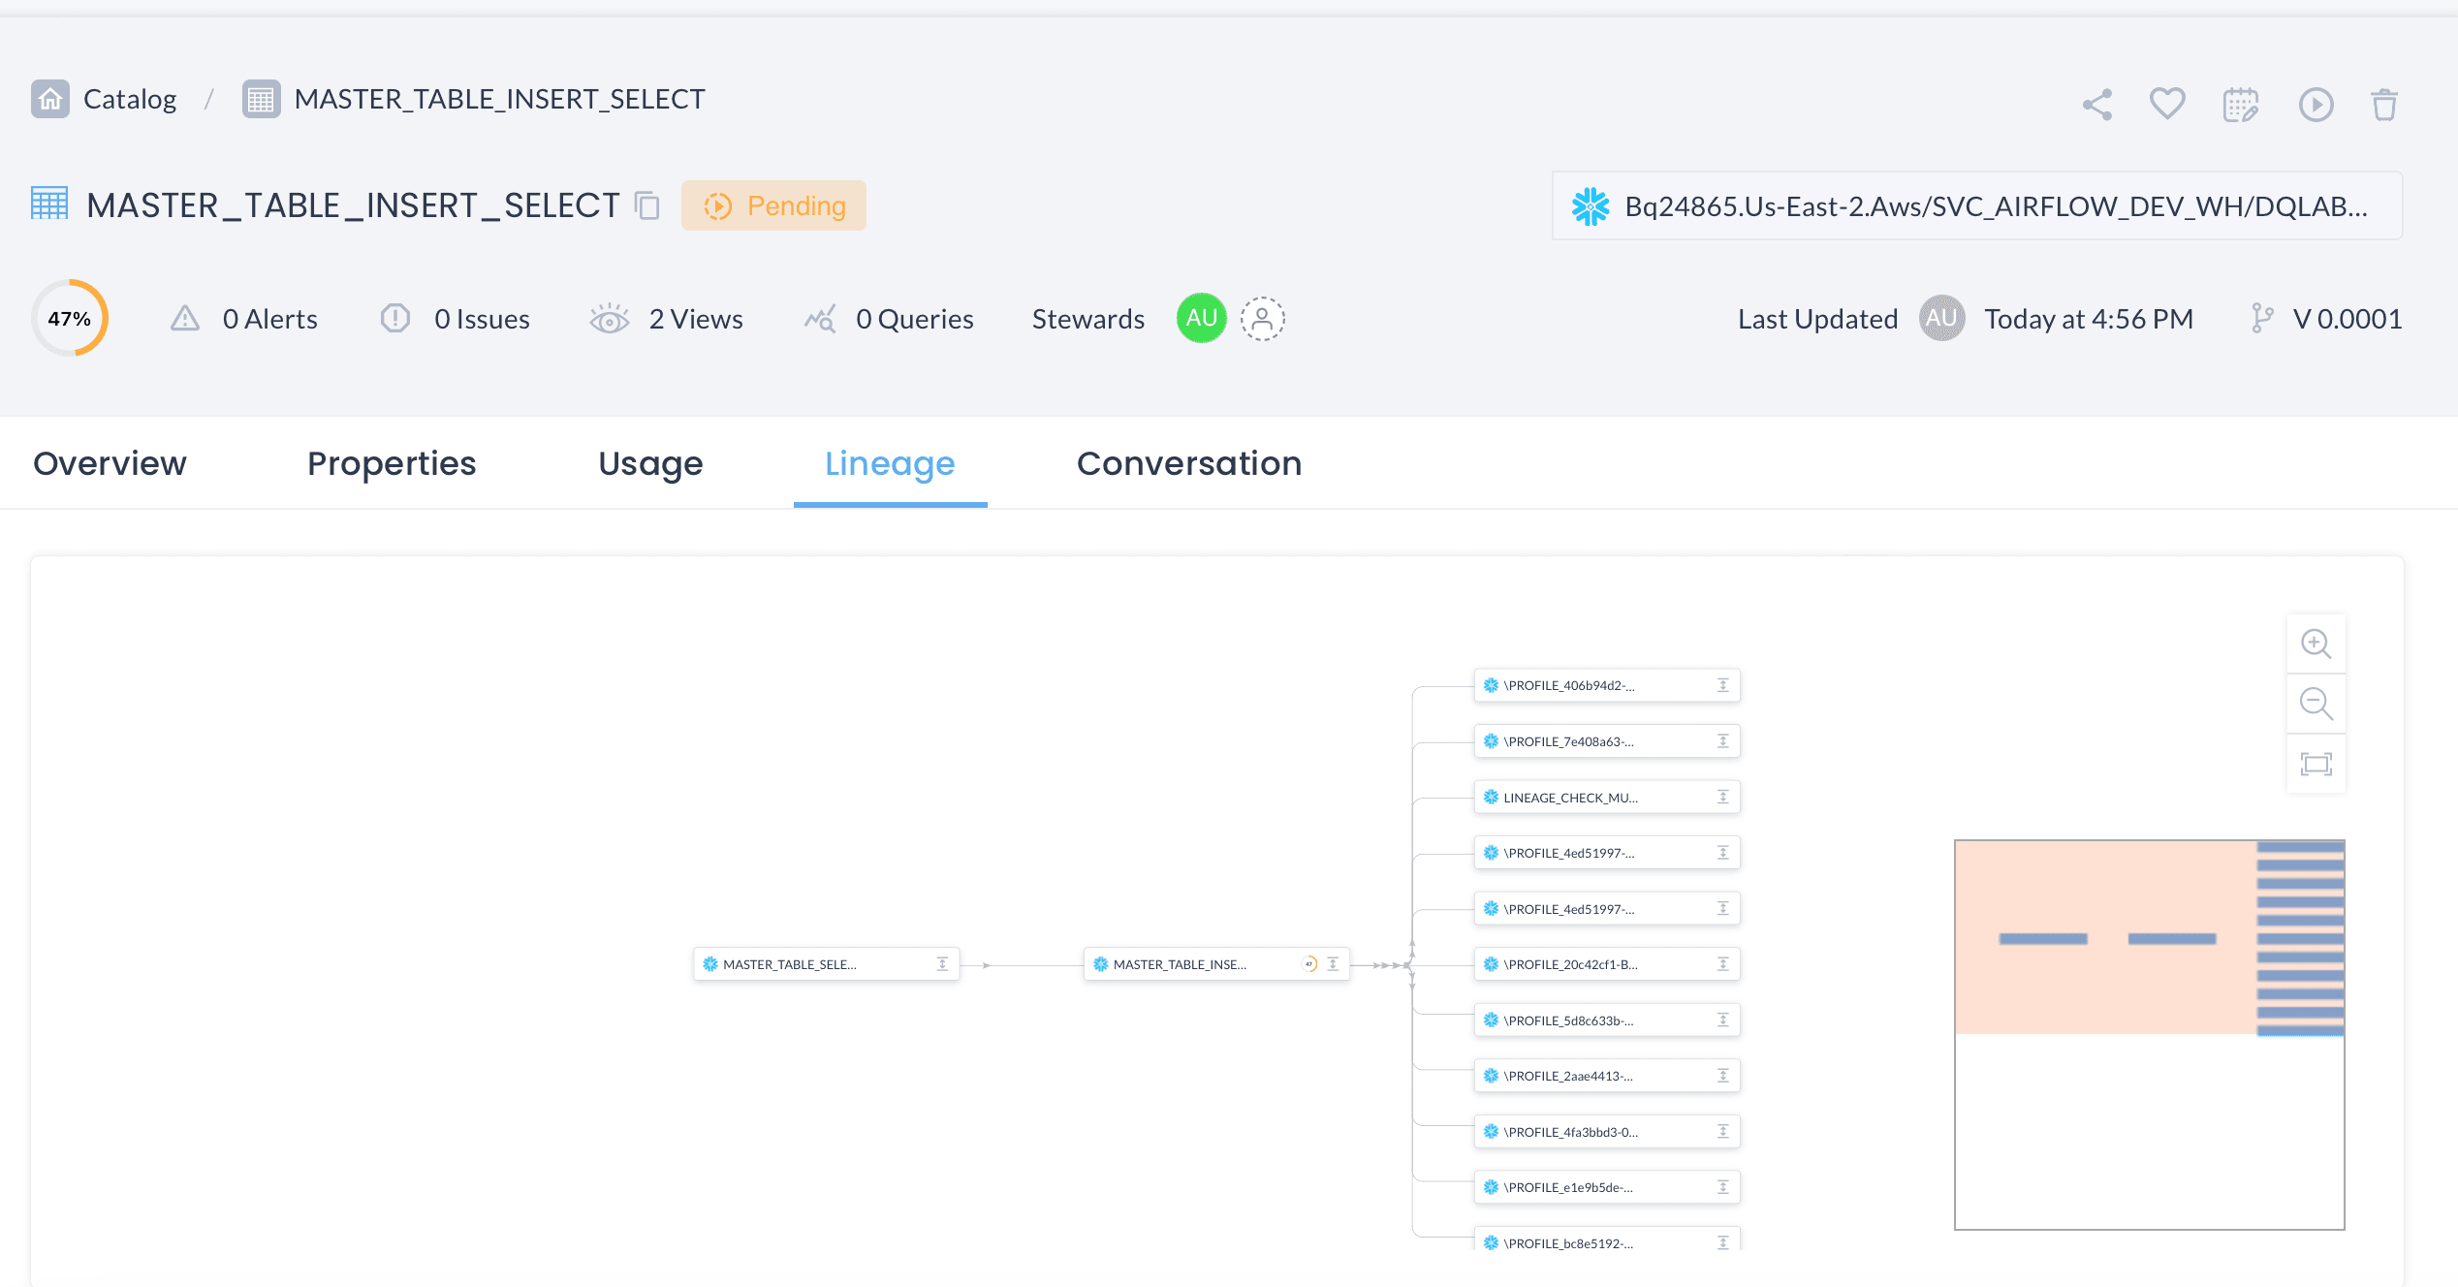Screen dimensions: 2458x1287
Task: Click the share icon in header
Action: (2097, 104)
